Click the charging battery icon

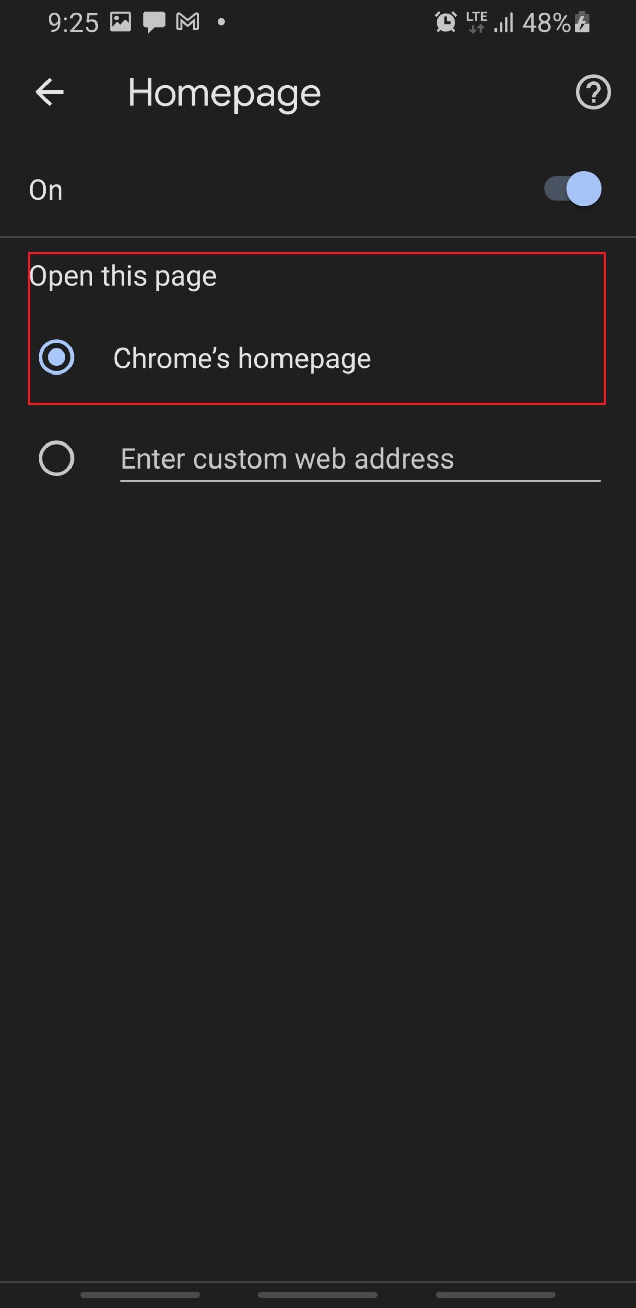pyautogui.click(x=582, y=23)
